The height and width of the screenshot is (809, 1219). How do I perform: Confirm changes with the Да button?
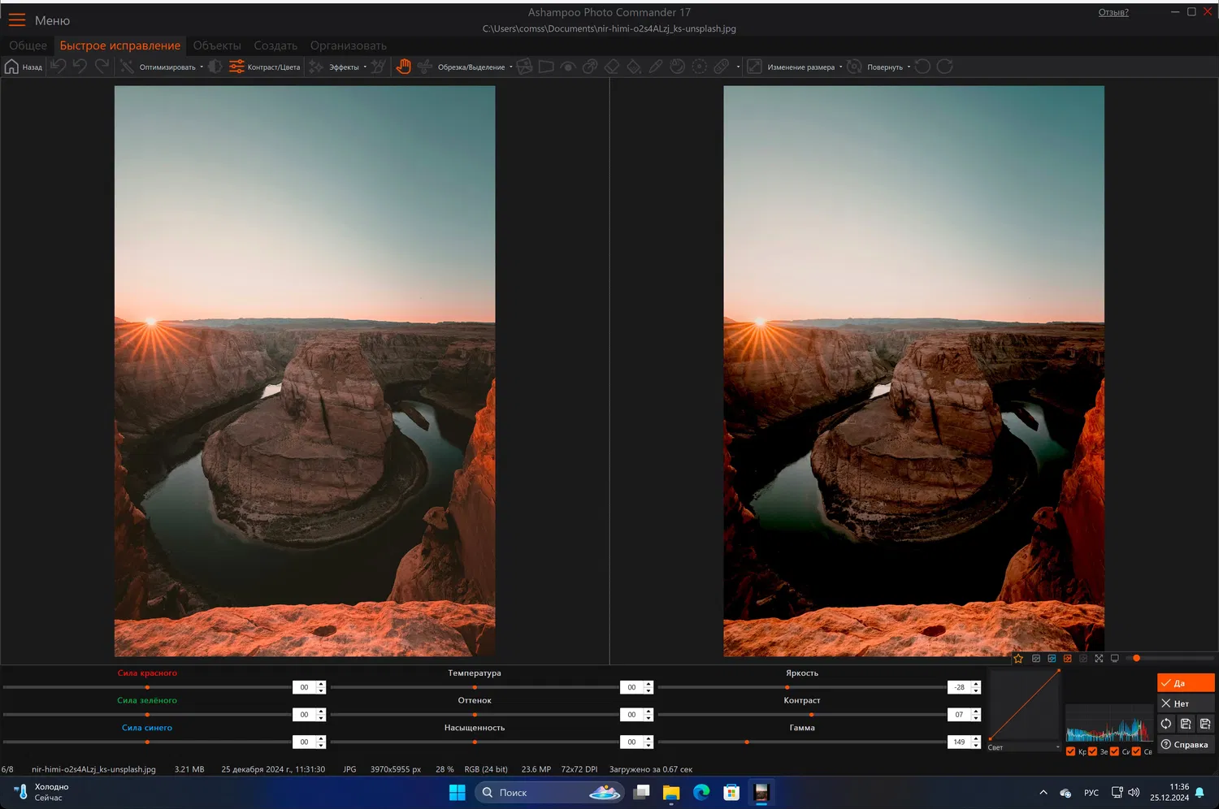tap(1185, 683)
